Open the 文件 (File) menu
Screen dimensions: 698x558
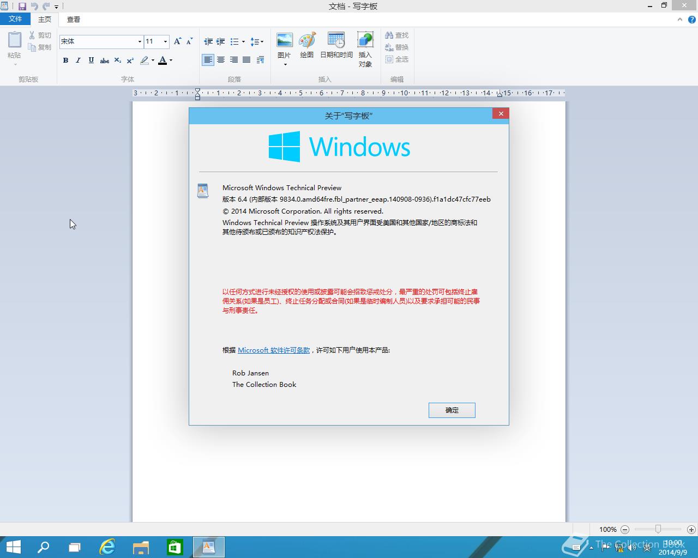click(x=15, y=19)
